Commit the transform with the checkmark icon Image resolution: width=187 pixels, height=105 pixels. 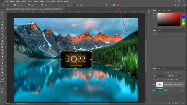(118, 5)
